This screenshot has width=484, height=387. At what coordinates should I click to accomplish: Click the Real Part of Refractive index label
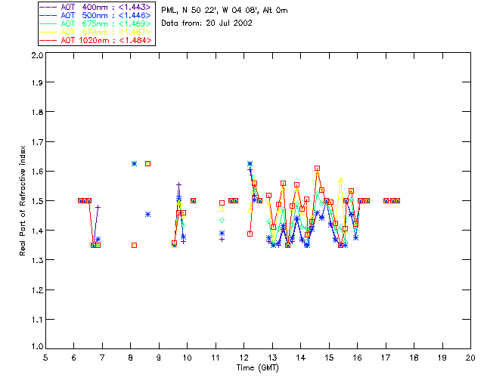coord(22,200)
